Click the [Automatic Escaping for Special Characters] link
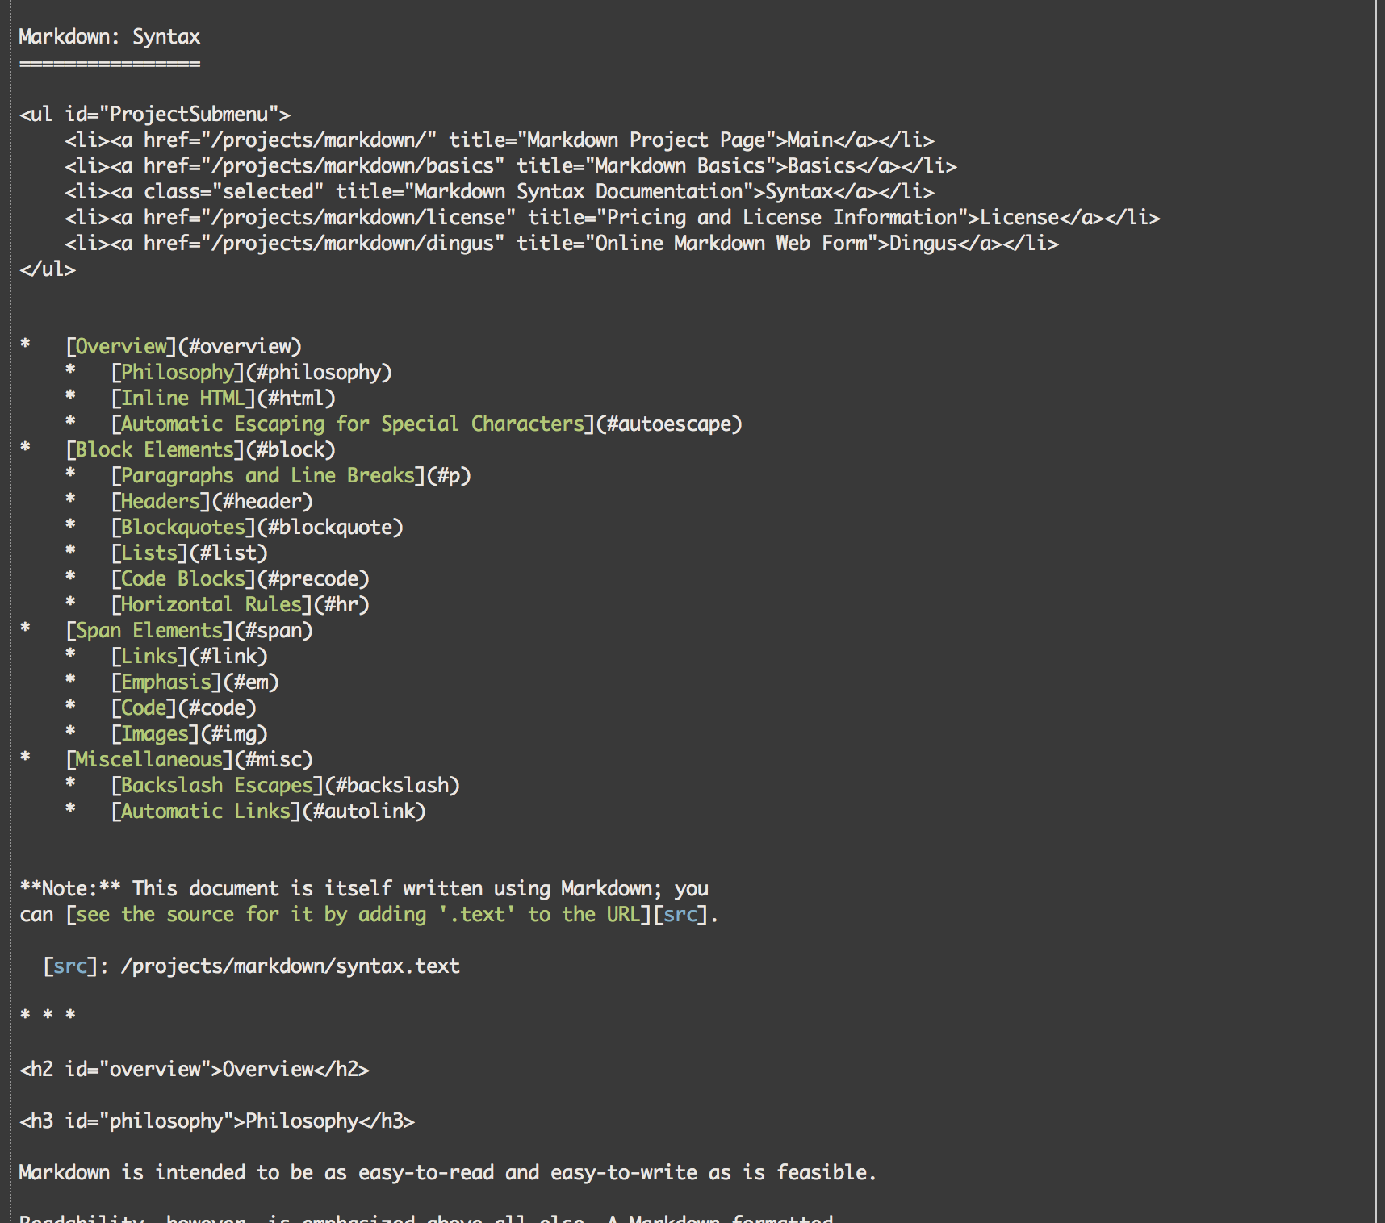Image resolution: width=1385 pixels, height=1223 pixels. [352, 424]
